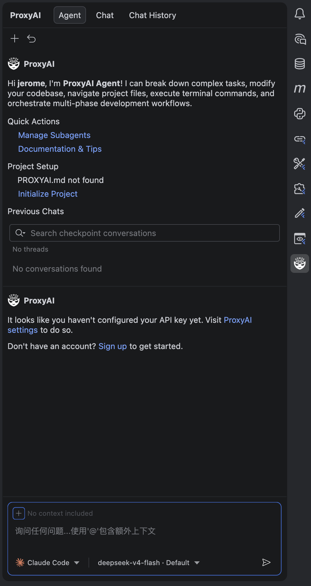The height and width of the screenshot is (586, 311).
Task: Click the No context included label
Action: 60,513
